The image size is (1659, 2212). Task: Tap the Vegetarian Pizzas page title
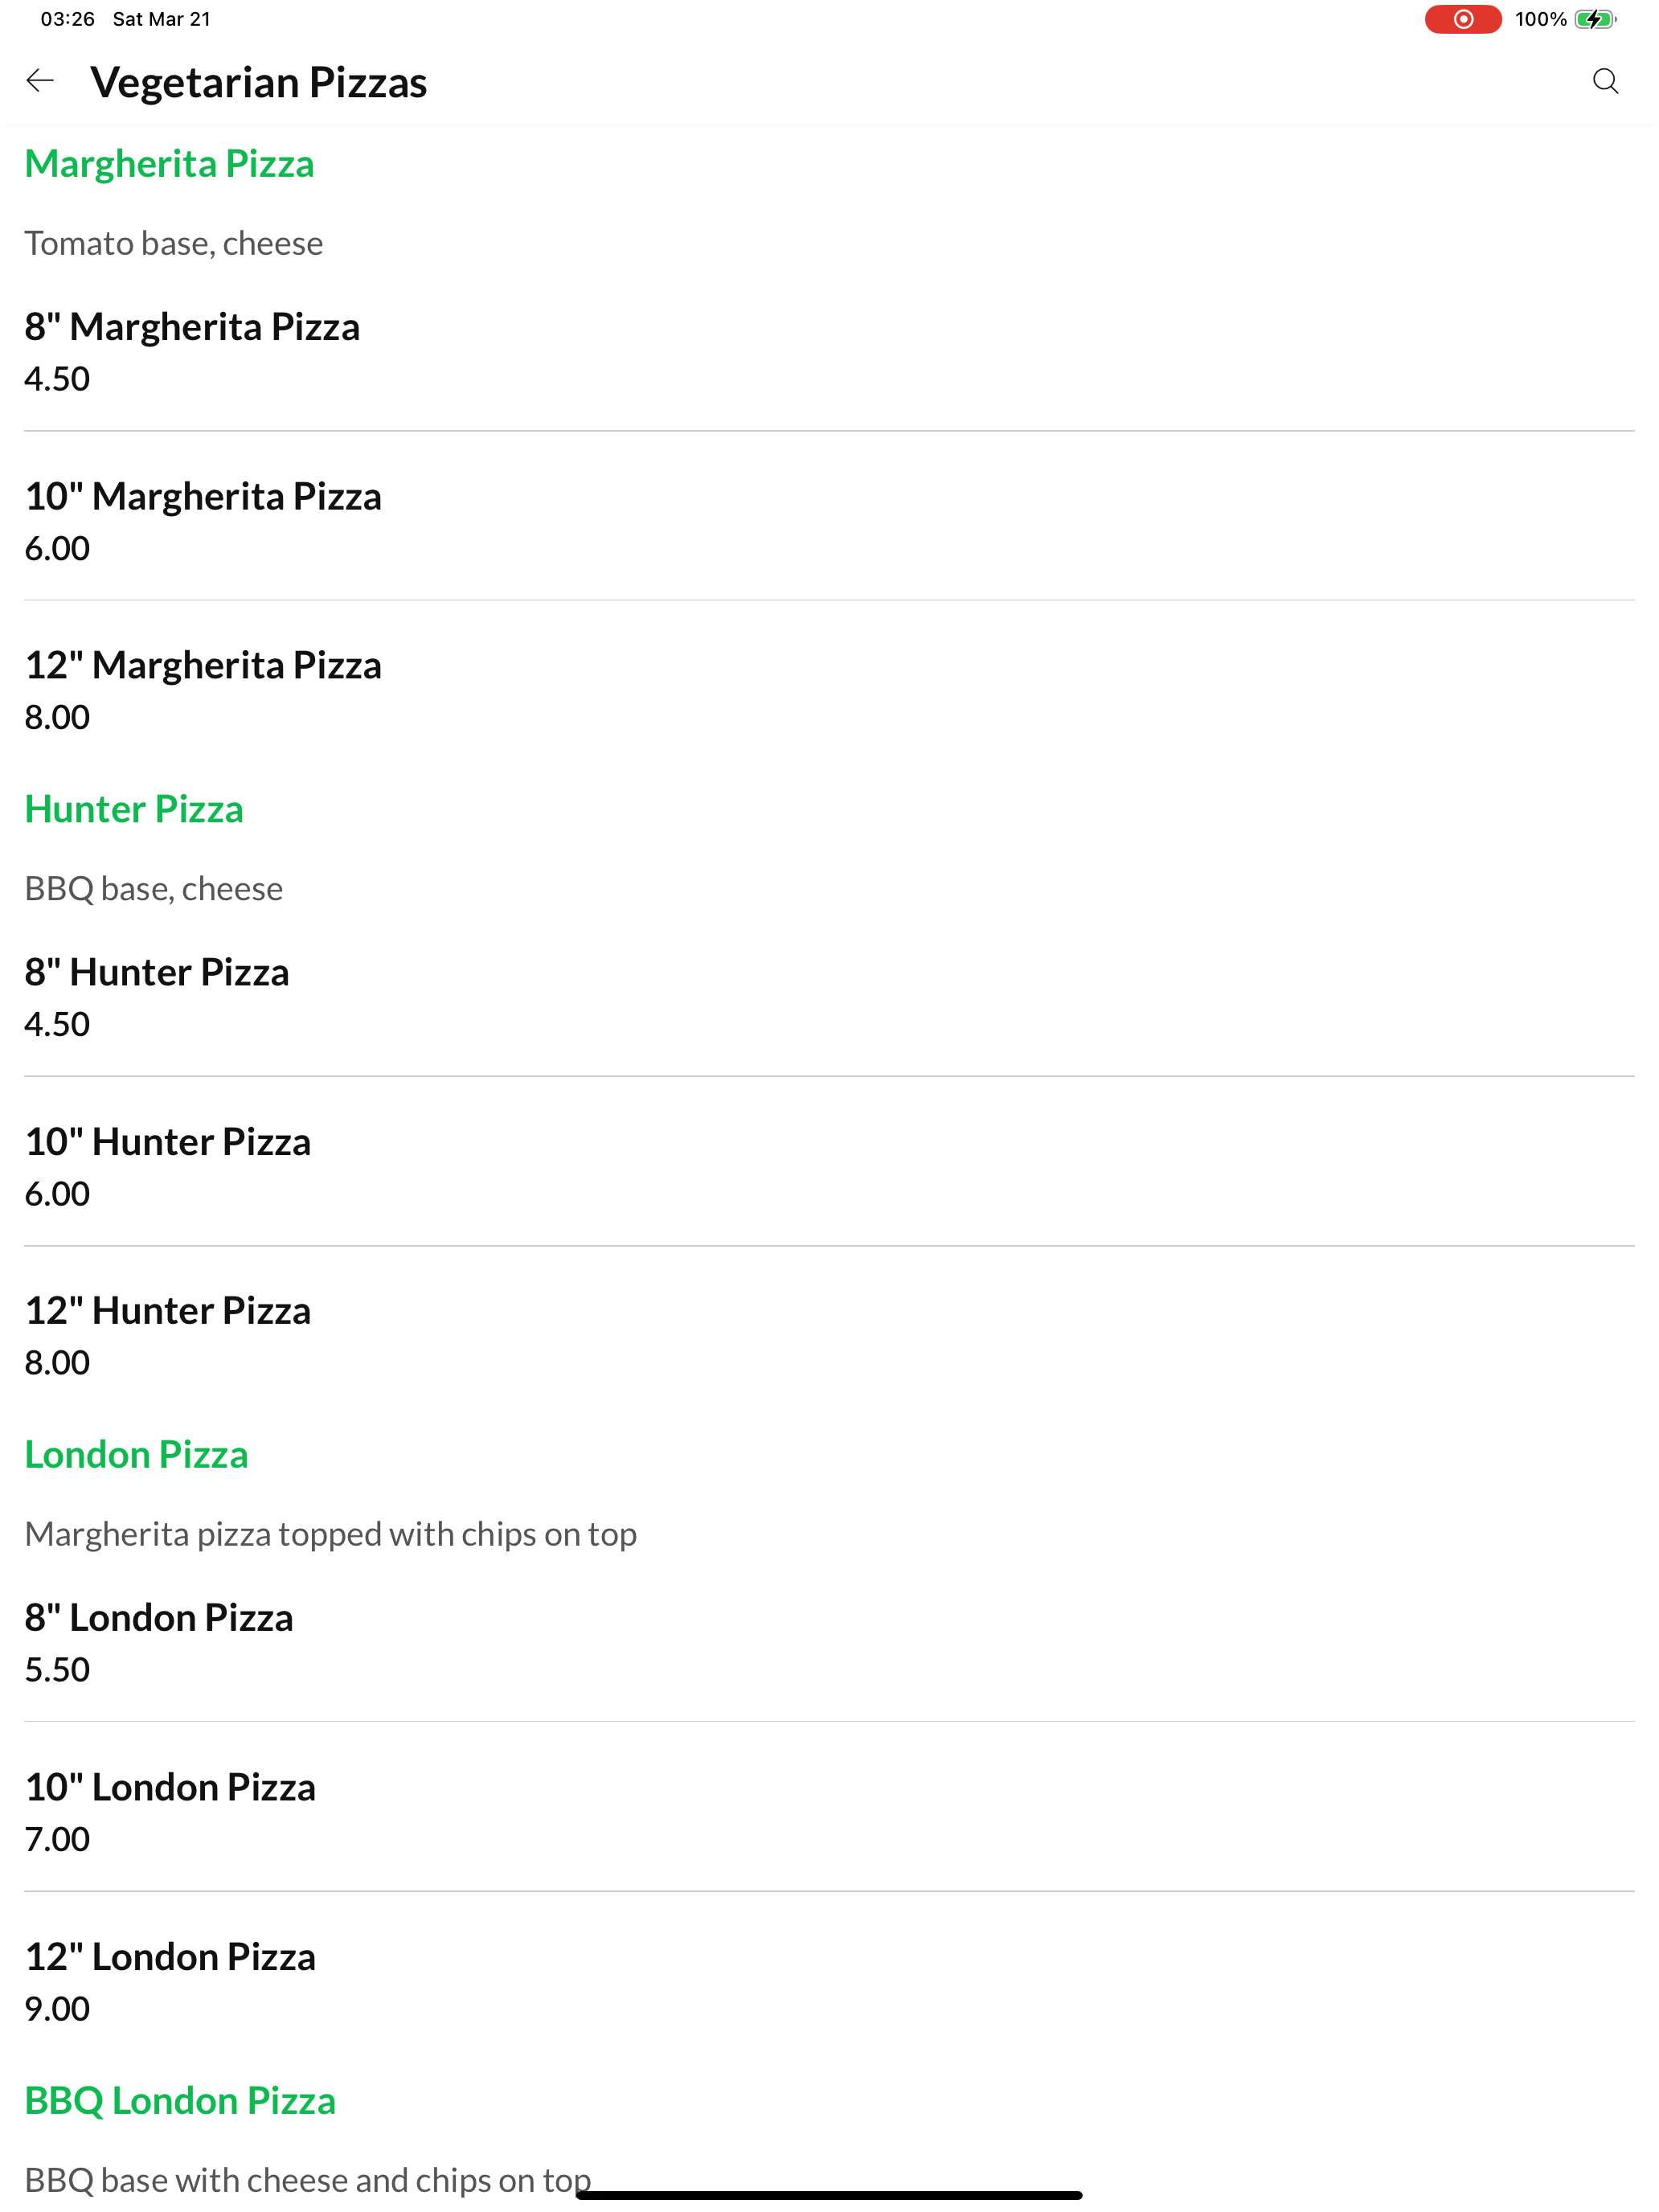(259, 82)
